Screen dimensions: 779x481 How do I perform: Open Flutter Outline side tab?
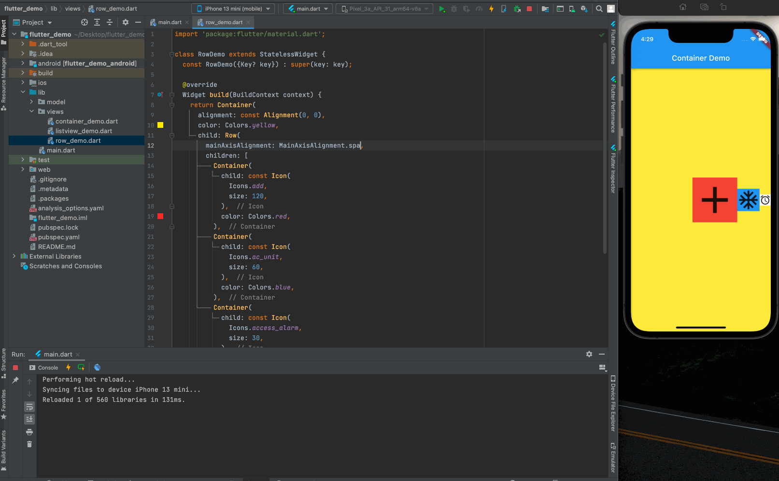pyautogui.click(x=613, y=42)
